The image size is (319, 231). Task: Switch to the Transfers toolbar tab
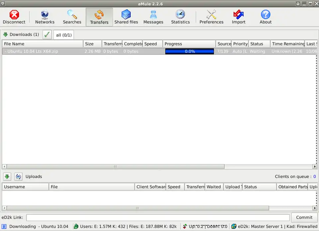pos(99,17)
